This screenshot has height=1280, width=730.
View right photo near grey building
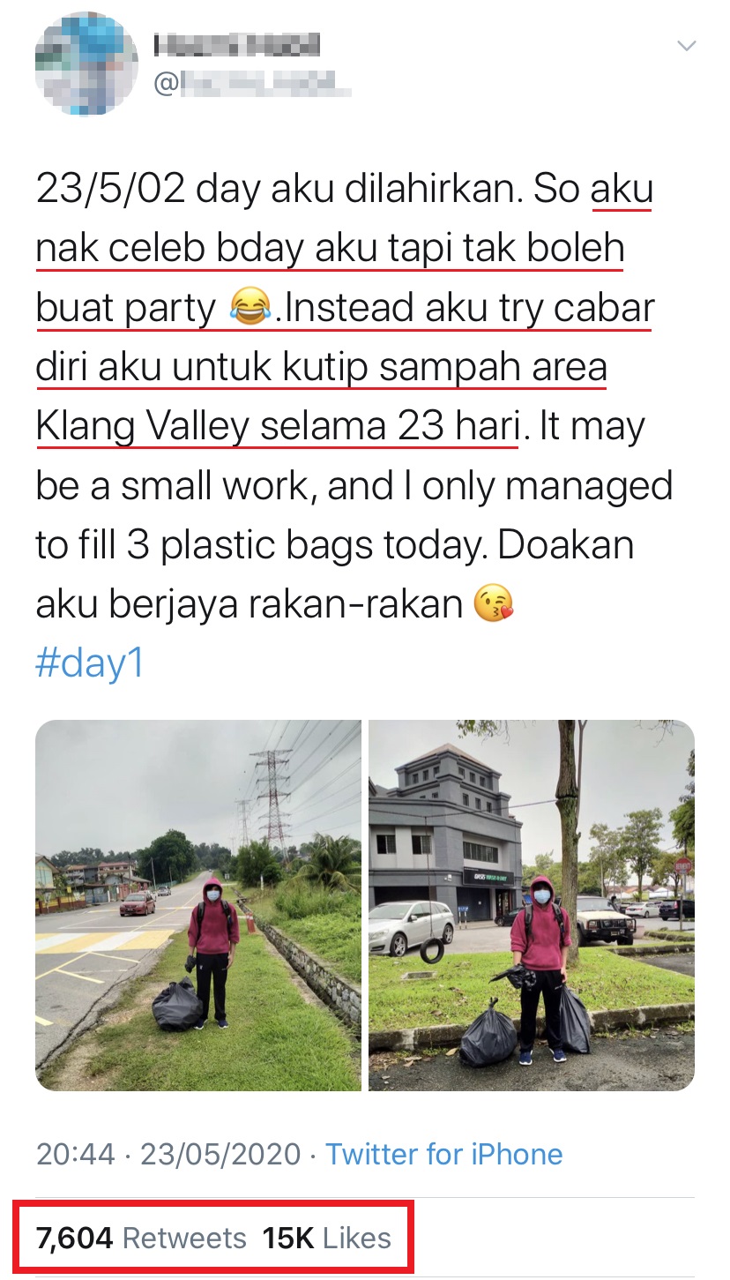tap(532, 905)
